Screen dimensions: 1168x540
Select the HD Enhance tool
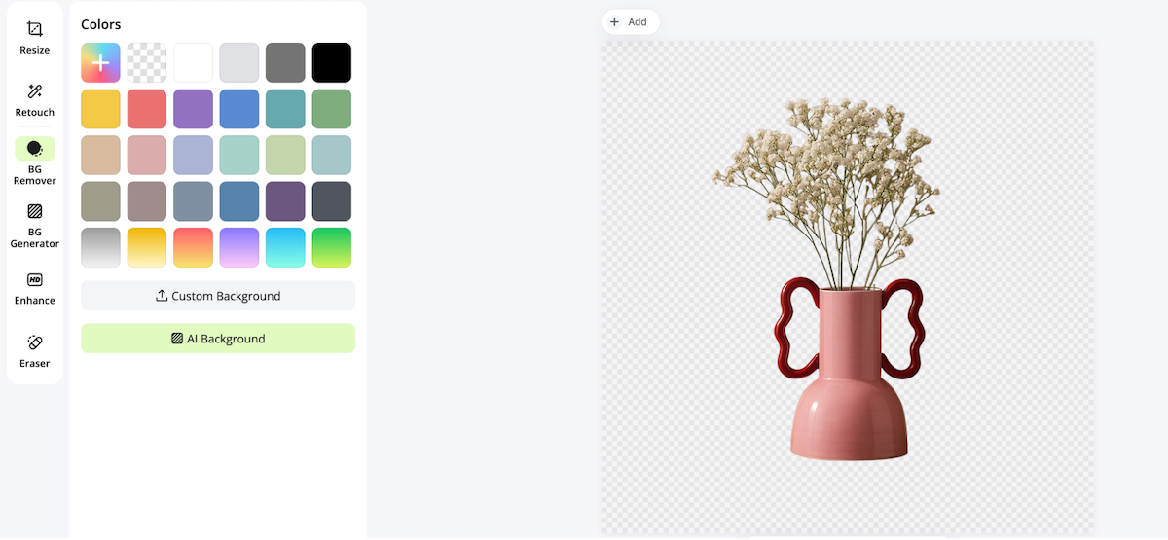tap(35, 288)
